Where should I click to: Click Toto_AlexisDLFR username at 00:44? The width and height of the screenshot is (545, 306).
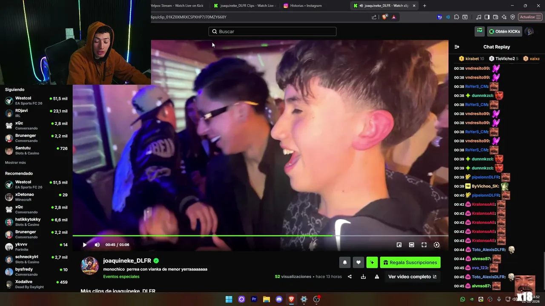[488, 250]
